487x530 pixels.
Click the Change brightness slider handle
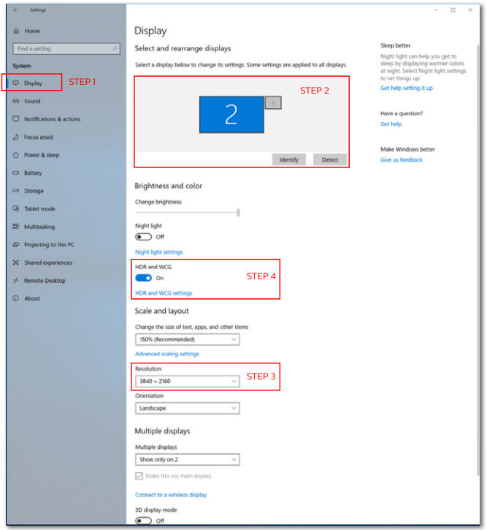(x=239, y=213)
